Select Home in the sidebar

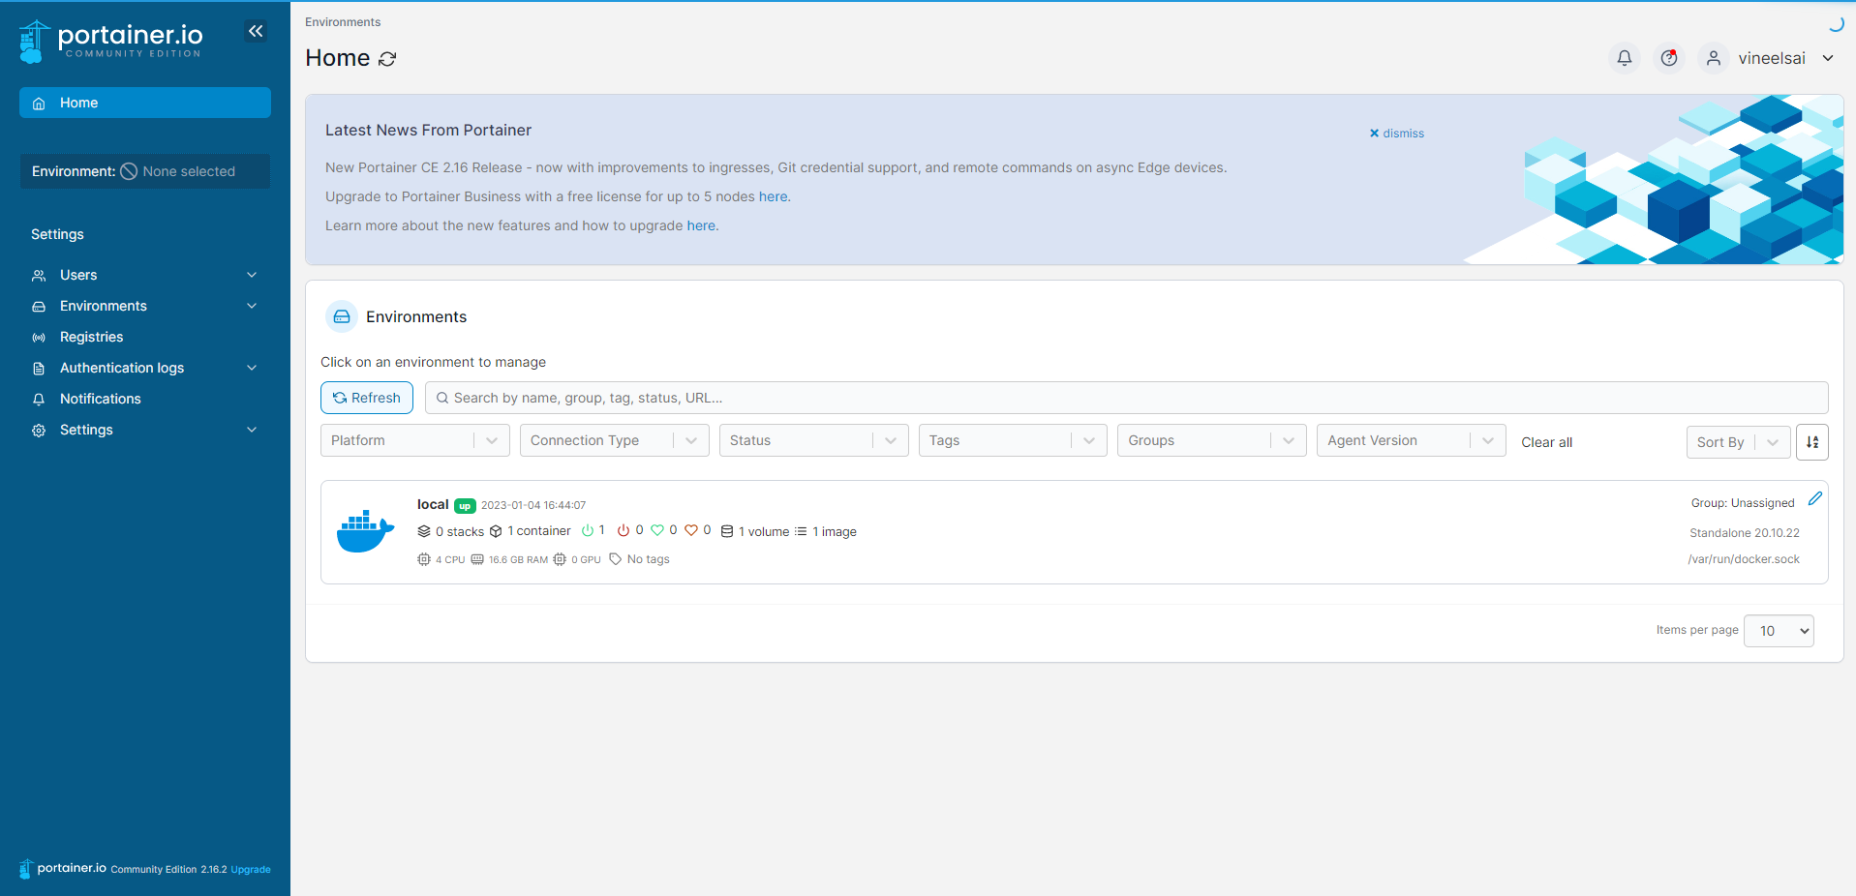click(79, 103)
